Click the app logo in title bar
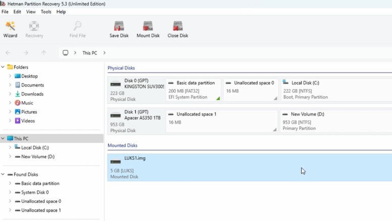 [x=3, y=4]
